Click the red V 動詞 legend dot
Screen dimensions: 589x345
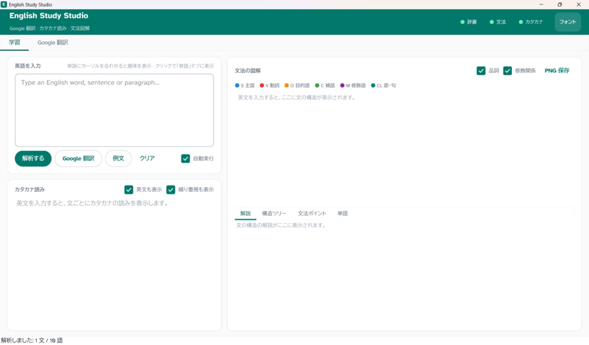click(x=262, y=86)
